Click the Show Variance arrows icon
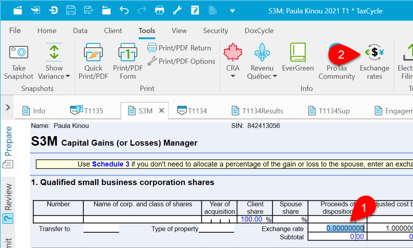This screenshot has width=413, height=248. (54, 52)
